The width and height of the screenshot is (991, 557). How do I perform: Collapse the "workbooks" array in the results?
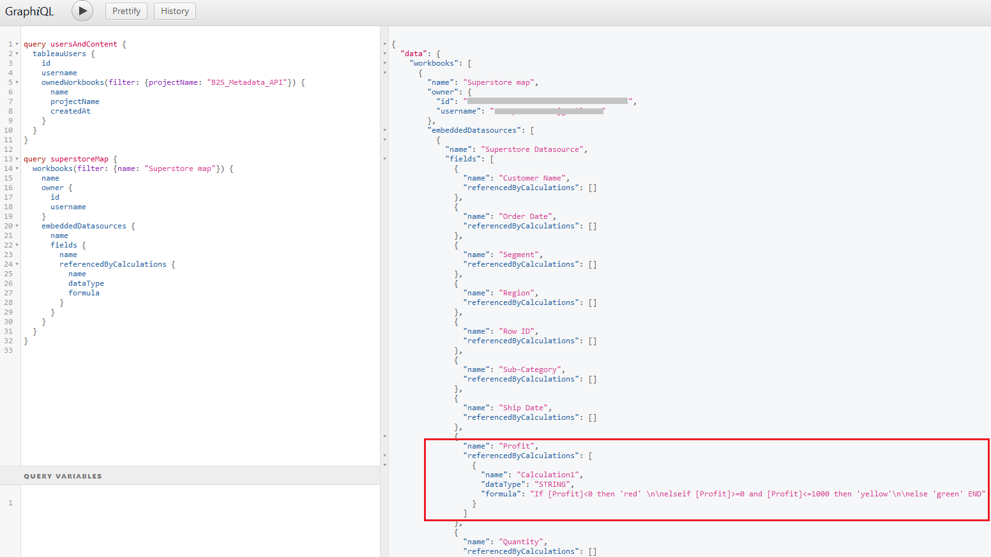pos(384,63)
